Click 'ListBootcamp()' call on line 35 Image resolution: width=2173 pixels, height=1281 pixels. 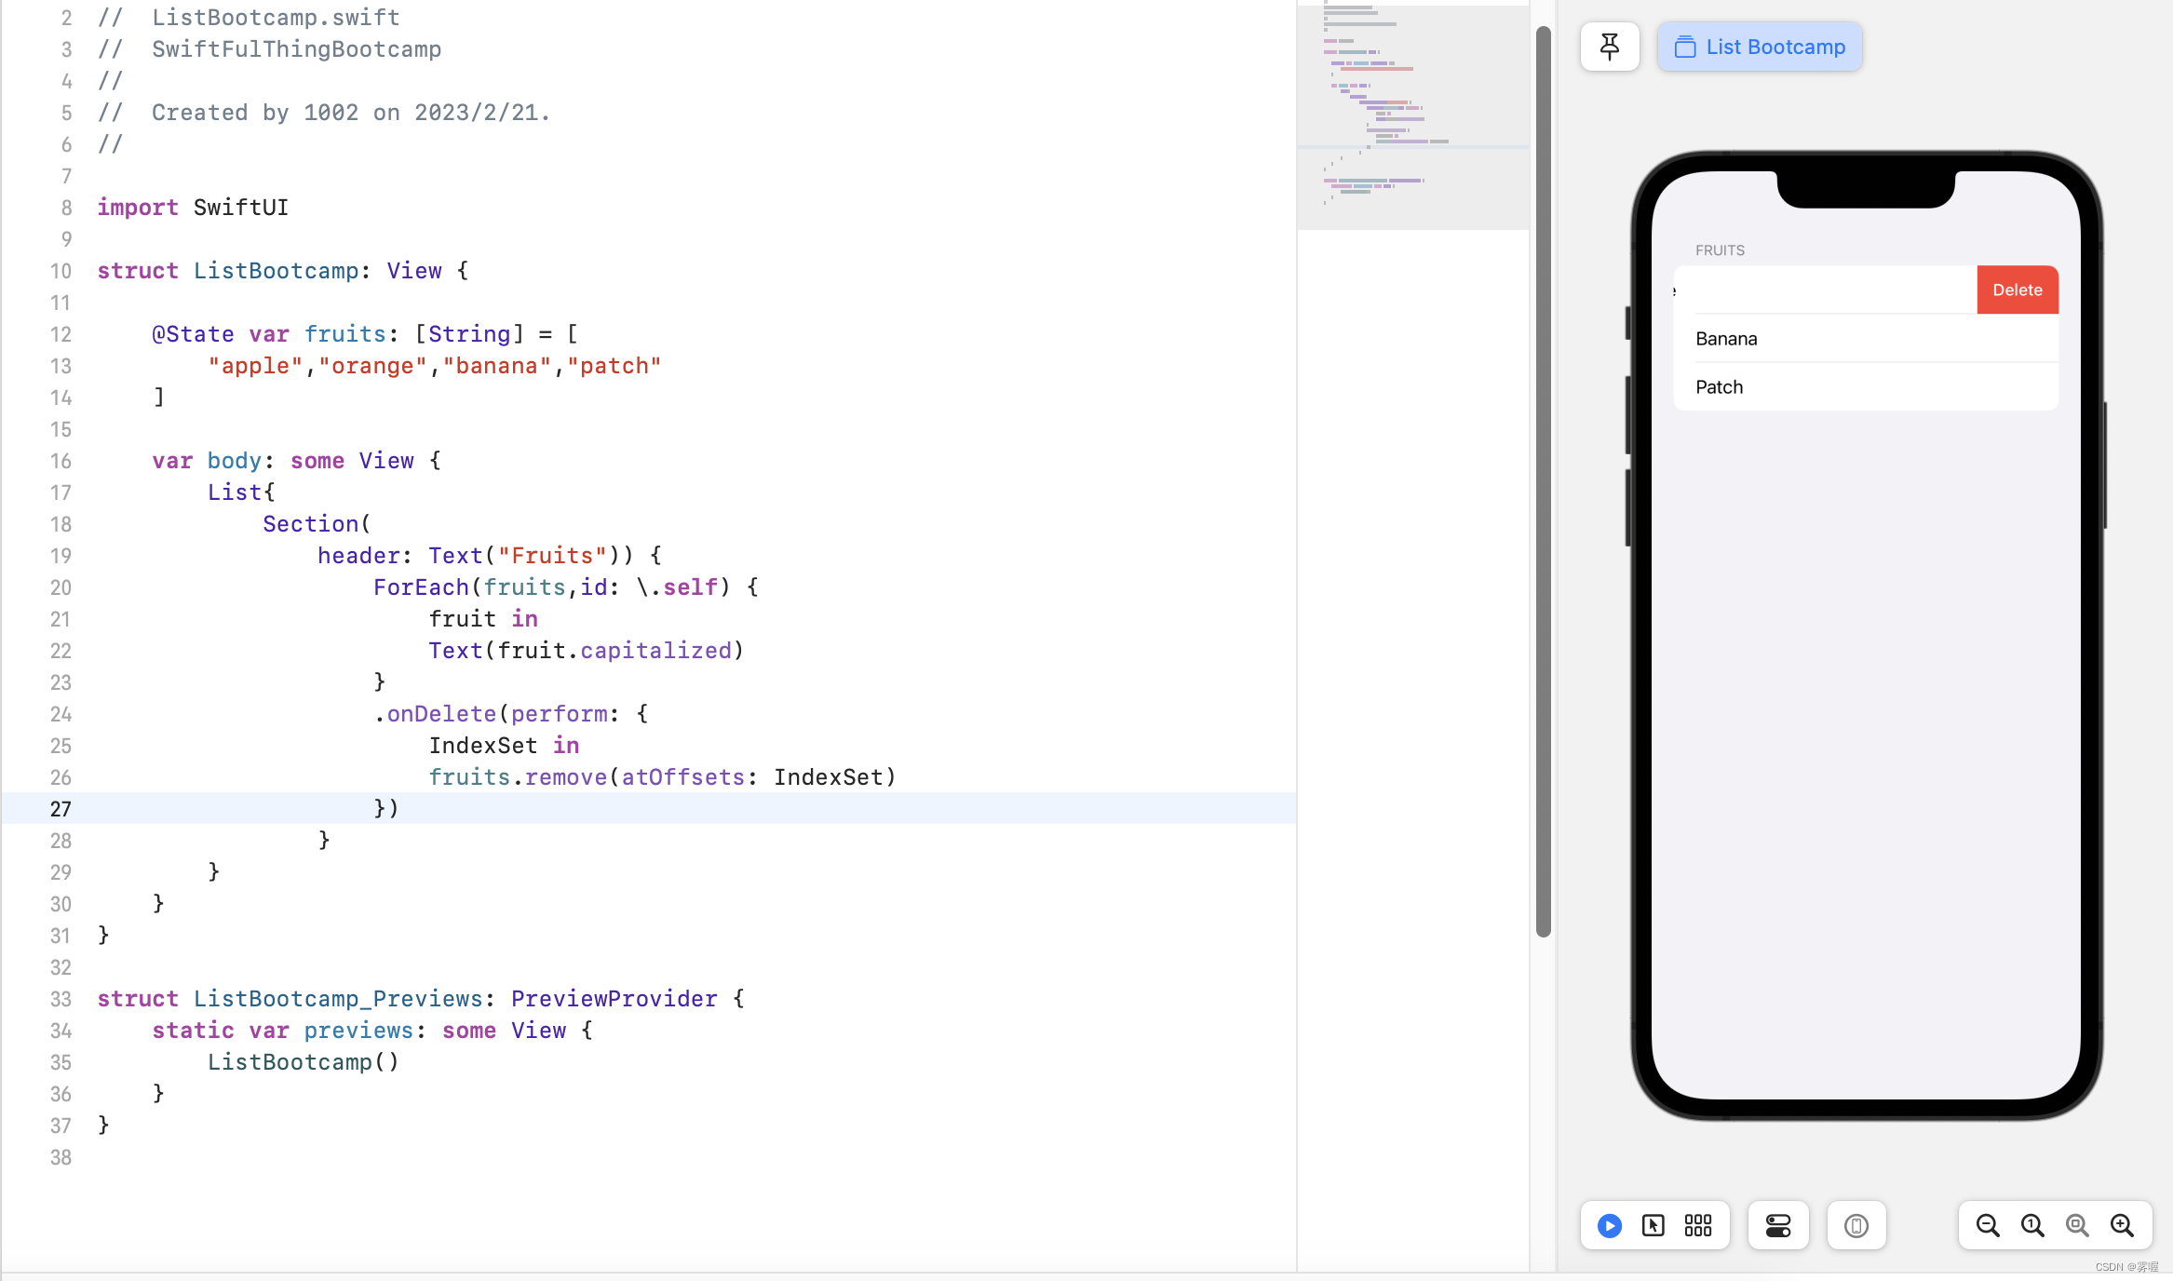[304, 1062]
